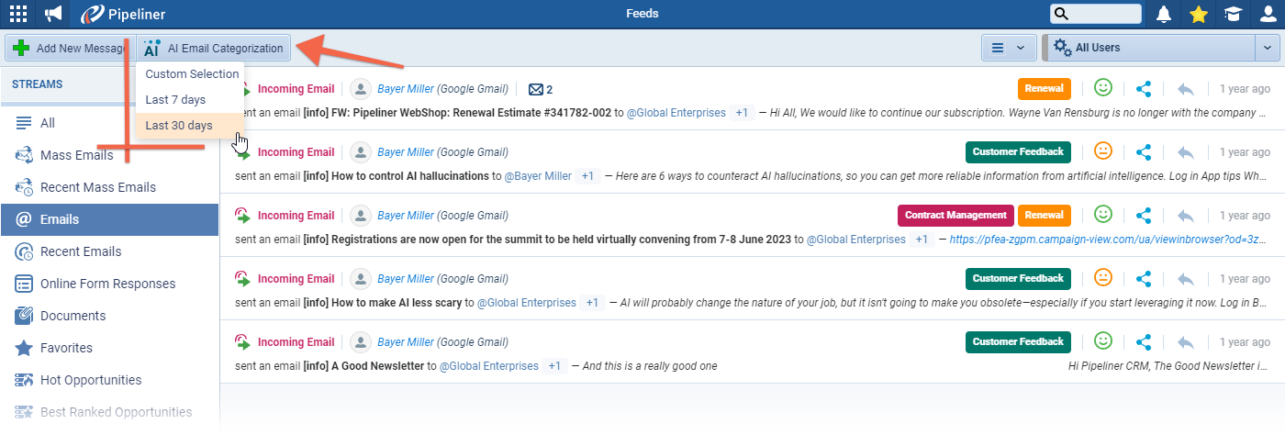1285x435 pixels.
Task: Select Mass Emails stream
Action: click(109, 155)
